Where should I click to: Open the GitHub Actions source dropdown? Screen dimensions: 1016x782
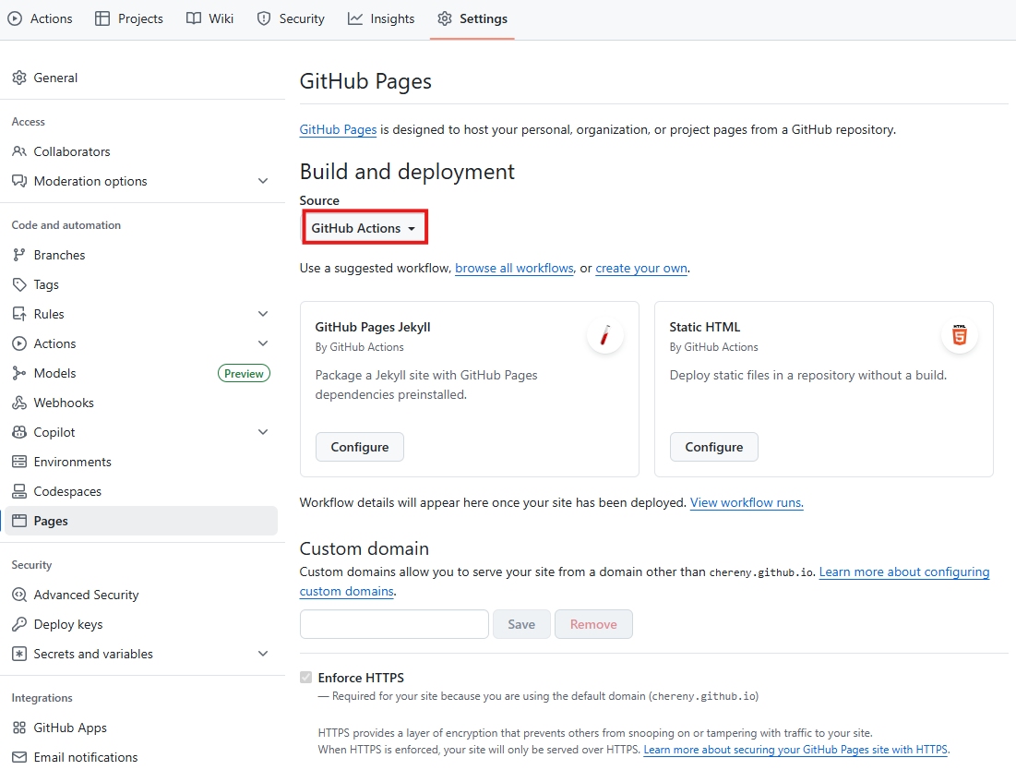click(365, 228)
